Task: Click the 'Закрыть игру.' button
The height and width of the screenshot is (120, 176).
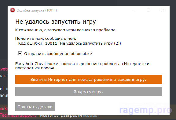Action: click(89, 91)
